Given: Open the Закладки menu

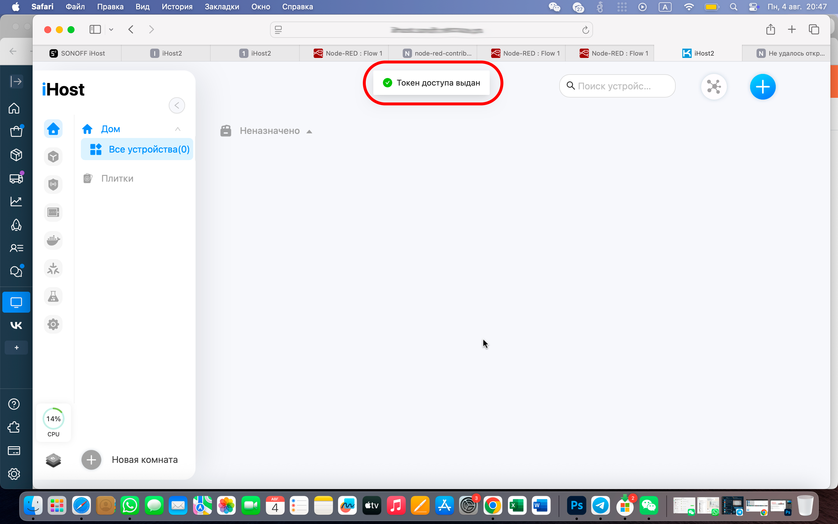Looking at the screenshot, I should click(222, 7).
